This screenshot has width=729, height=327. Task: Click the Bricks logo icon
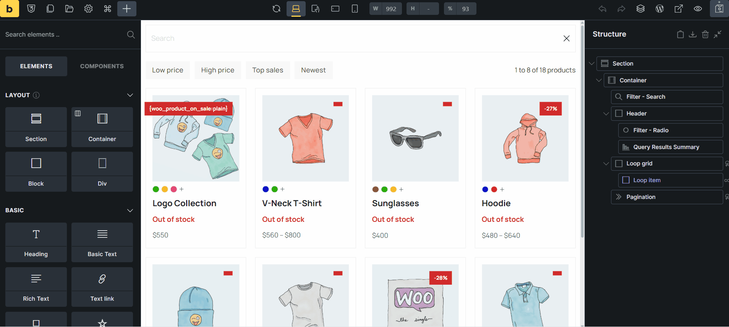(10, 8)
